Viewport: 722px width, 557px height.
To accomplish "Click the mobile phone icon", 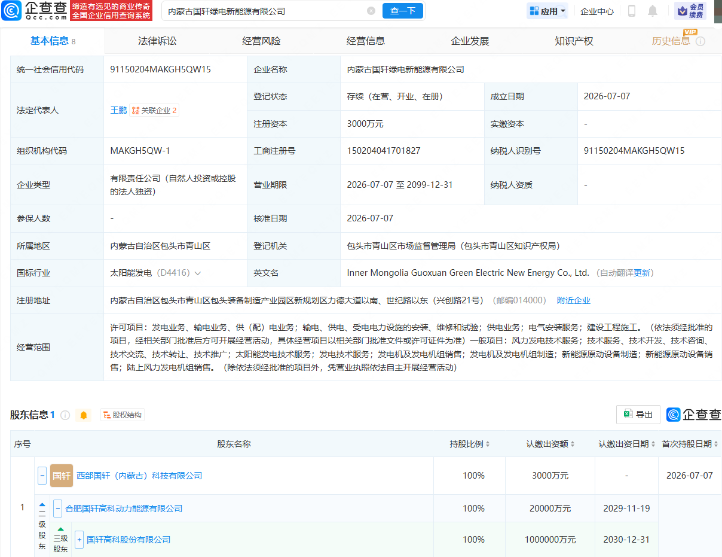I will coord(632,11).
